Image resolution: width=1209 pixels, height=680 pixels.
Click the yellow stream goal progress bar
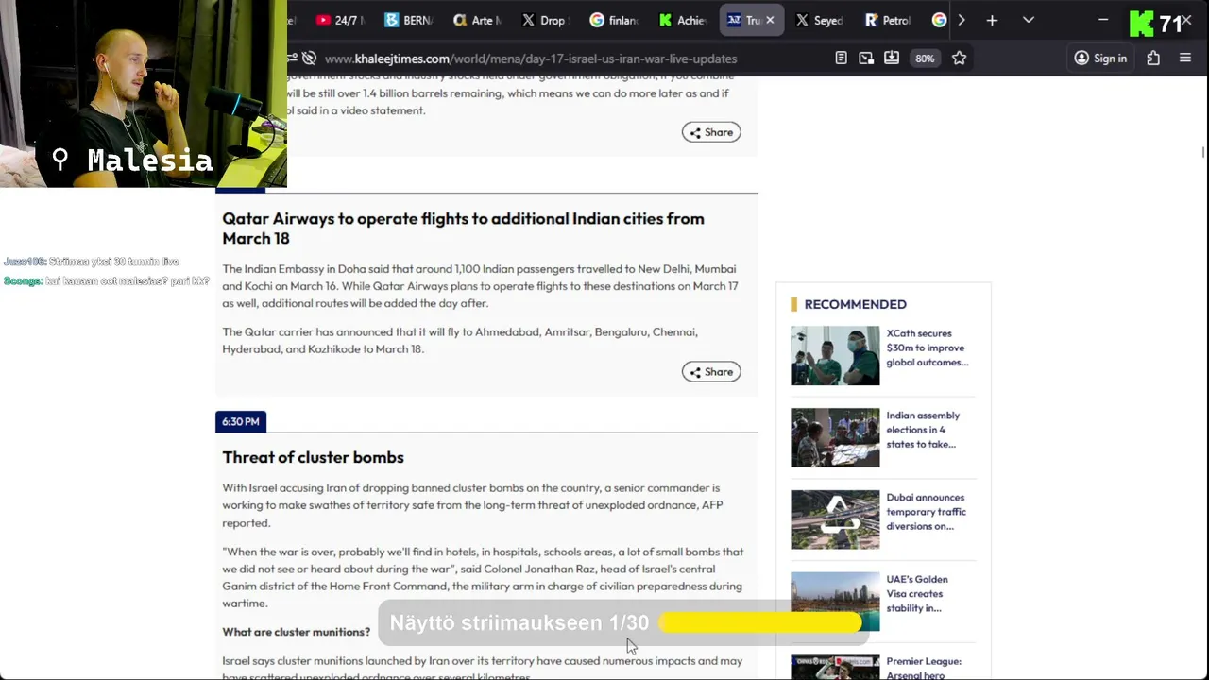[760, 623]
